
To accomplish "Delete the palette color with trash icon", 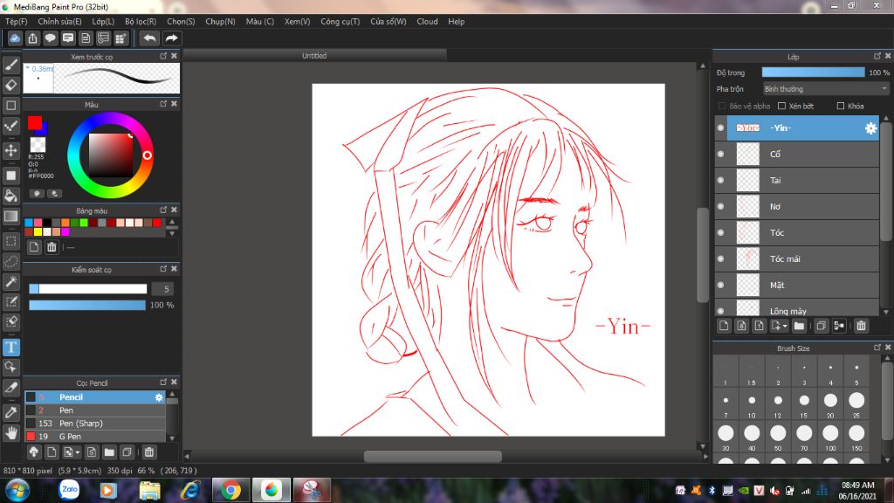I will [x=52, y=247].
